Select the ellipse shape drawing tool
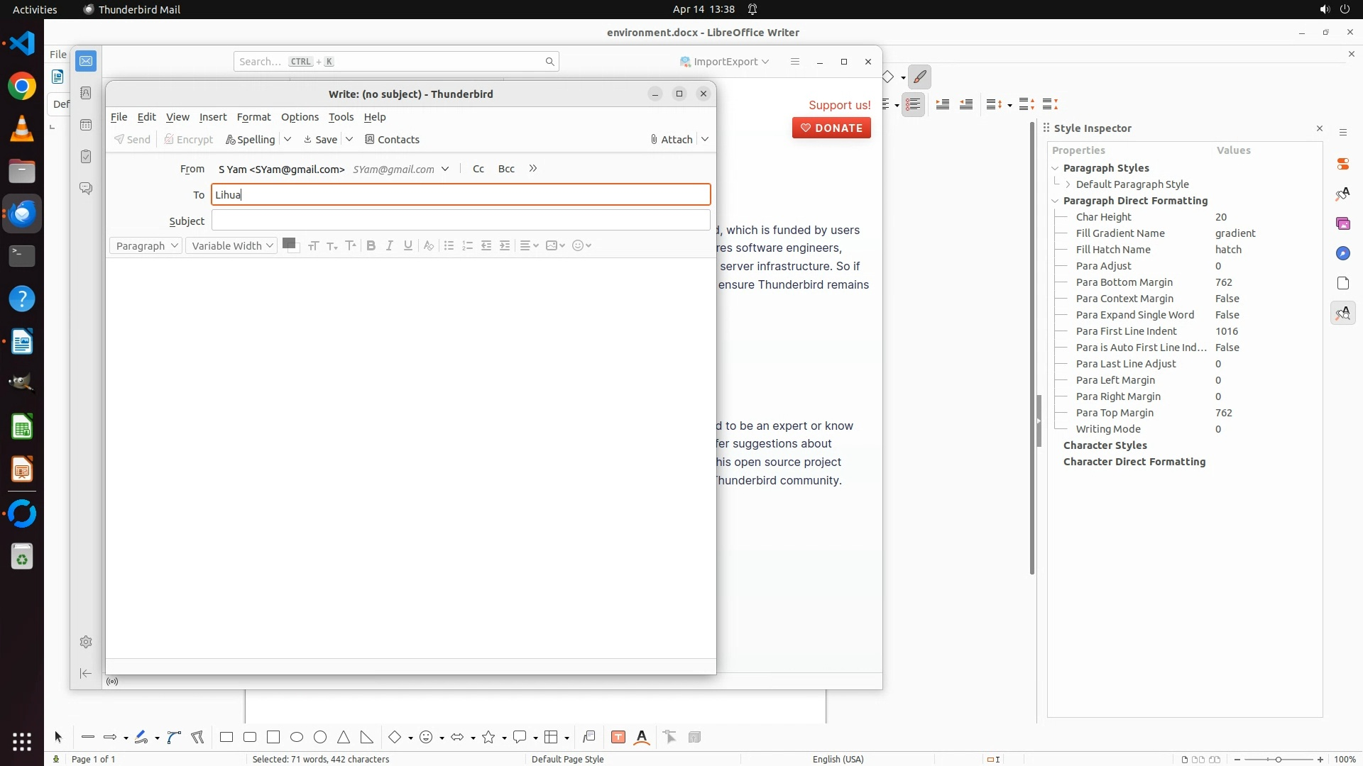This screenshot has width=1363, height=766. [297, 738]
